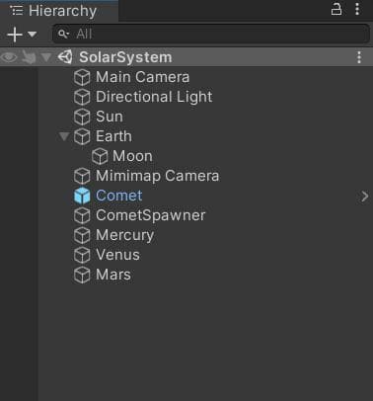Collapse the SolarSystem scene foldout triangle

(x=46, y=57)
